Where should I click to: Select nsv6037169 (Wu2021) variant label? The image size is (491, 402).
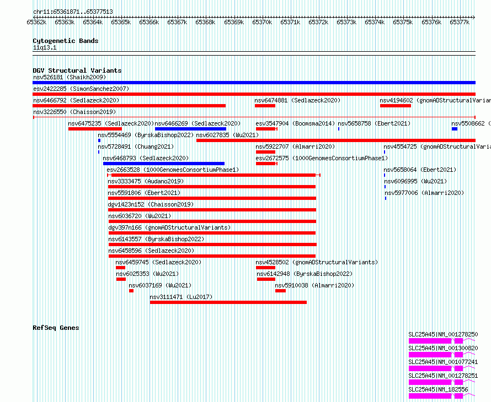(x=160, y=285)
